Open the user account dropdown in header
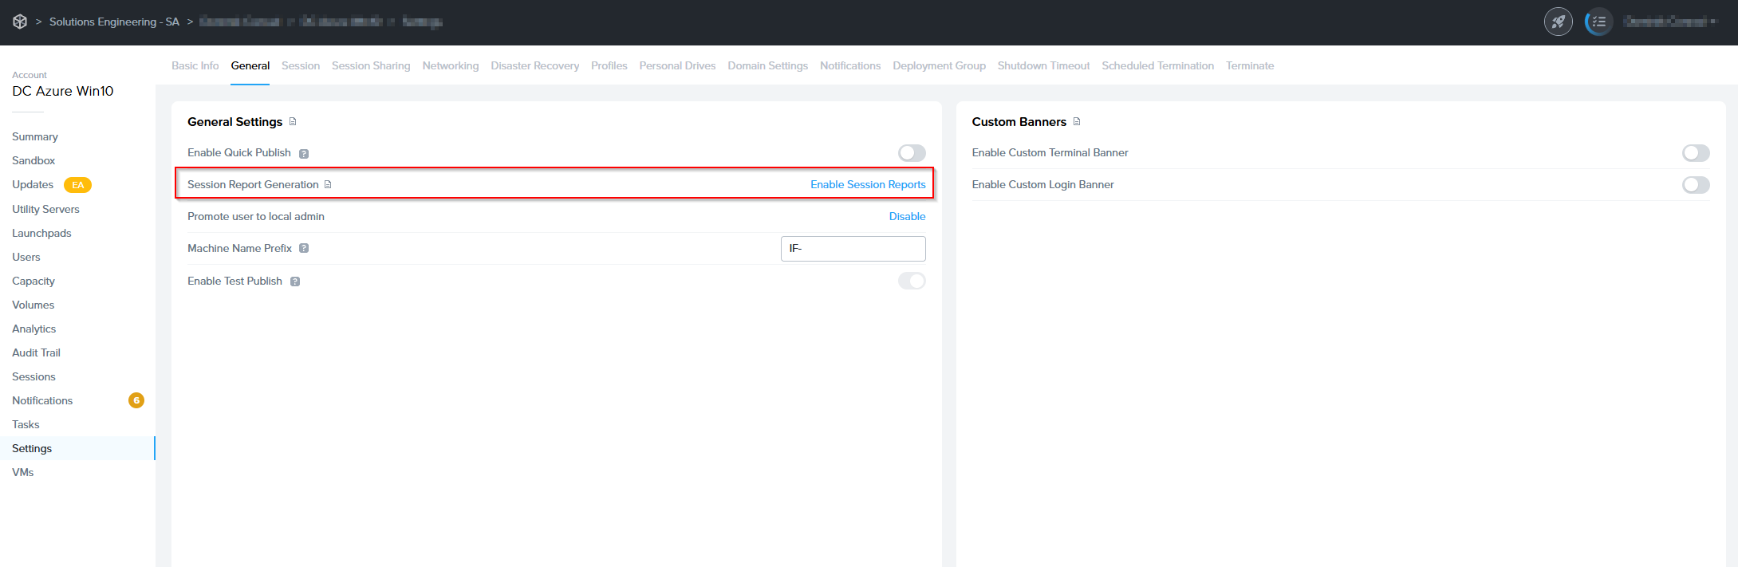Viewport: 1738px width, 567px height. pyautogui.click(x=1670, y=22)
